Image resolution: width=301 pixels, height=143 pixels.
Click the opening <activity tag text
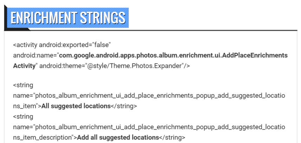[x=25, y=45]
